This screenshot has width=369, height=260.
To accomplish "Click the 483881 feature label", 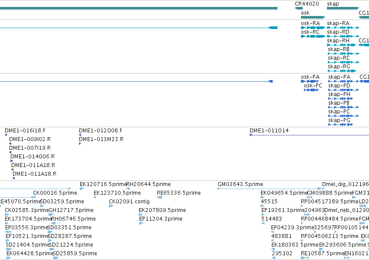I will pyautogui.click(x=281, y=236).
